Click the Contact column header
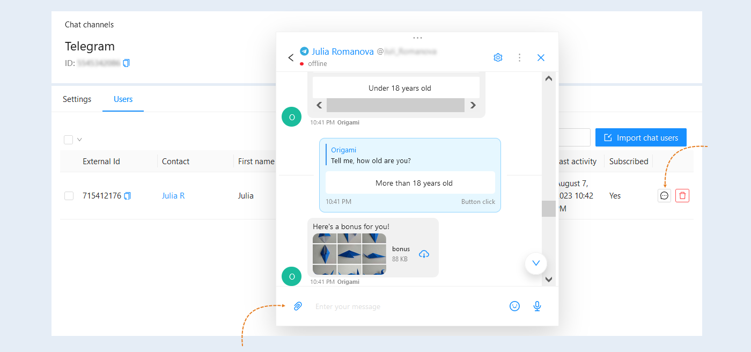 click(176, 162)
